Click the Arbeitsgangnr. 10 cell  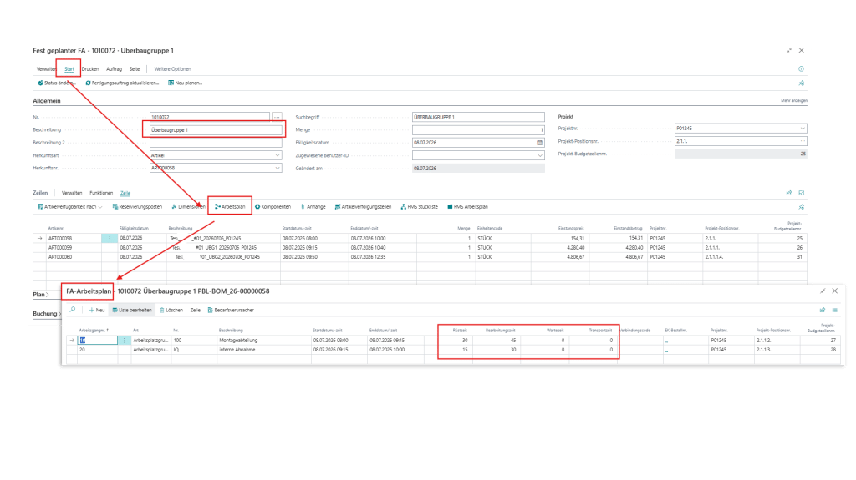98,341
